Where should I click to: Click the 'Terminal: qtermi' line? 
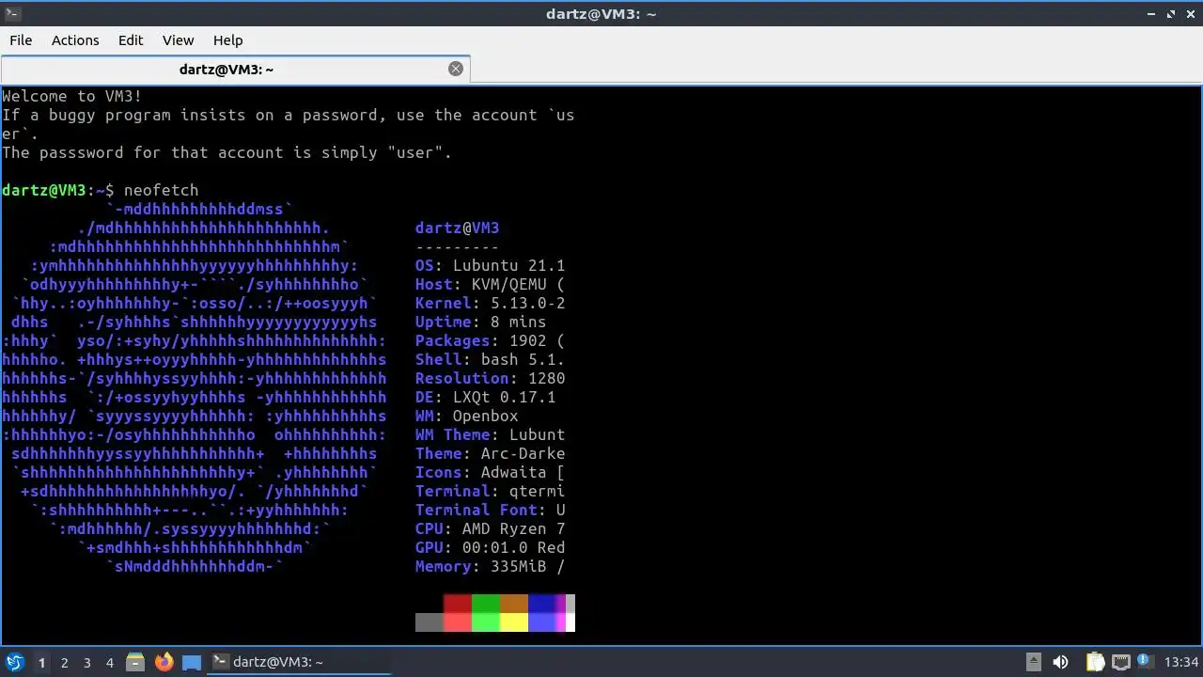tap(491, 491)
